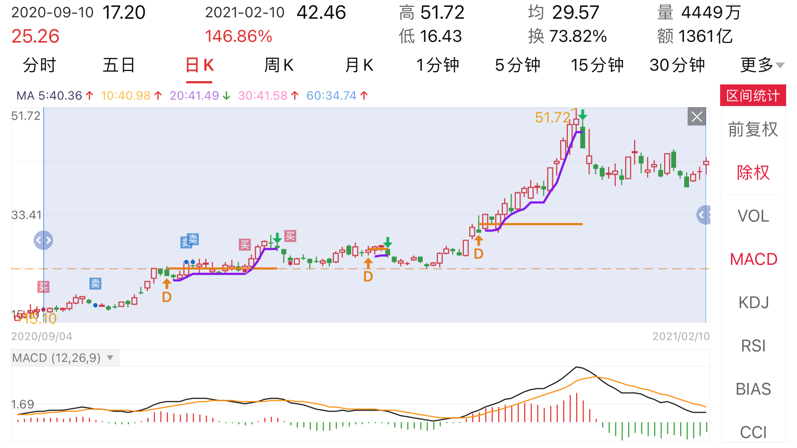Select the VOL indicator option
This screenshot has width=797, height=448.
[x=753, y=216]
